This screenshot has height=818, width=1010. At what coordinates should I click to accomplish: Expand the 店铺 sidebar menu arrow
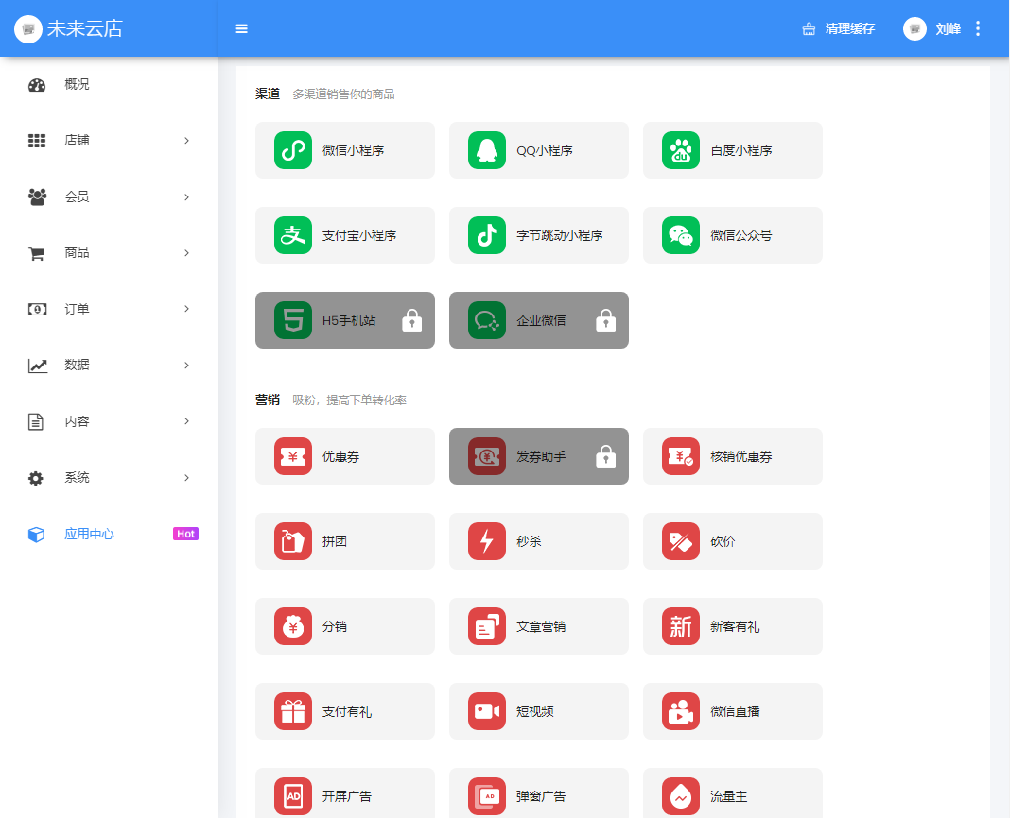pyautogui.click(x=186, y=141)
